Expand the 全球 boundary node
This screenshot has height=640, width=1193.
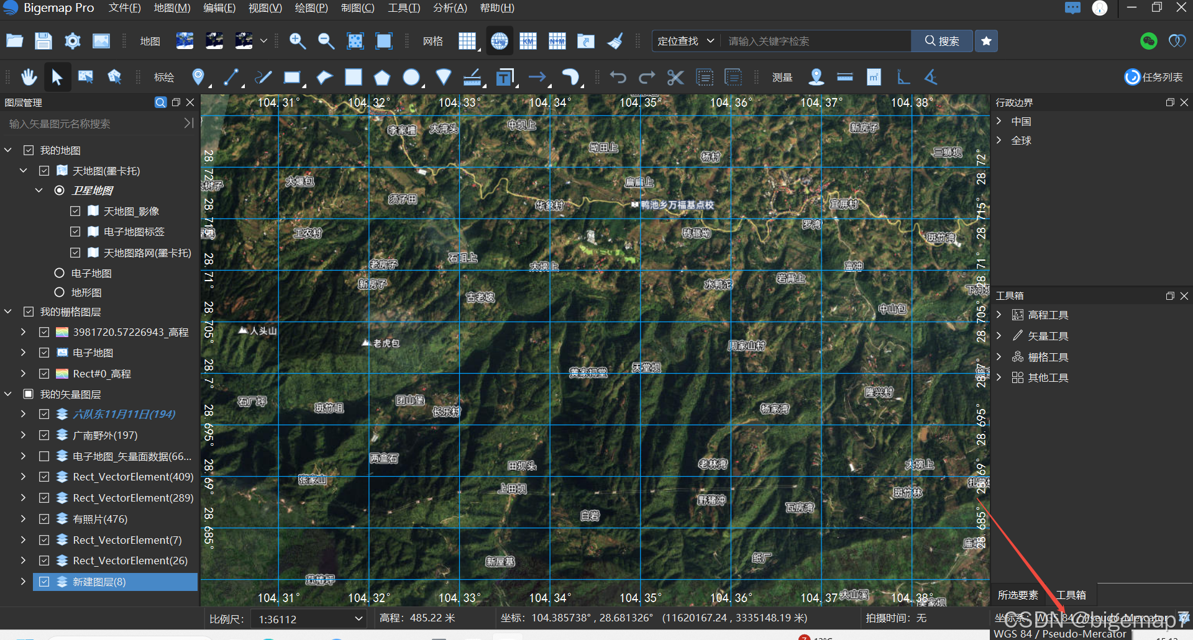(999, 140)
